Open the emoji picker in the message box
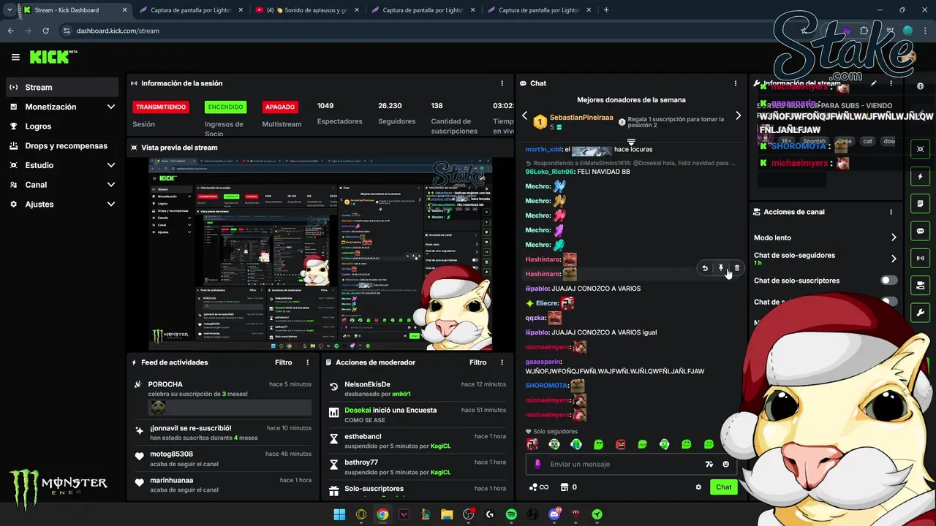Screen dimensions: 936x526 coord(725,464)
